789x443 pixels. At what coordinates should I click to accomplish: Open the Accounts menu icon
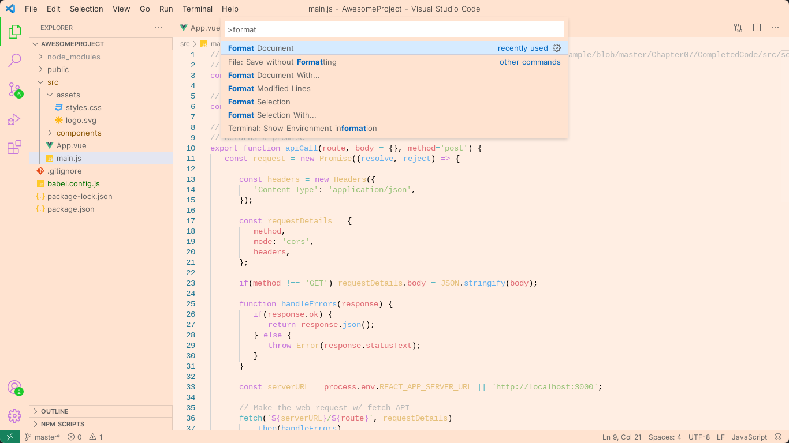(14, 387)
